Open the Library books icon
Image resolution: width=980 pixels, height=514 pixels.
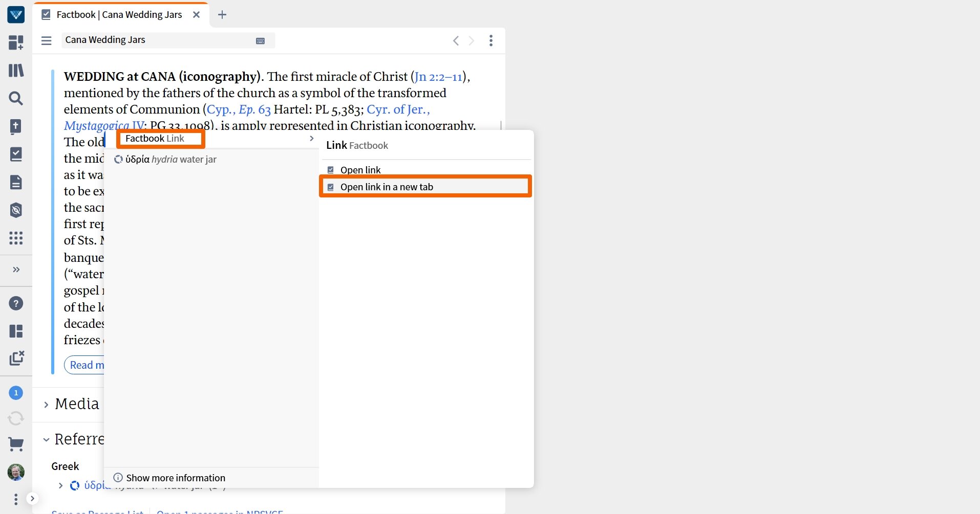point(16,70)
